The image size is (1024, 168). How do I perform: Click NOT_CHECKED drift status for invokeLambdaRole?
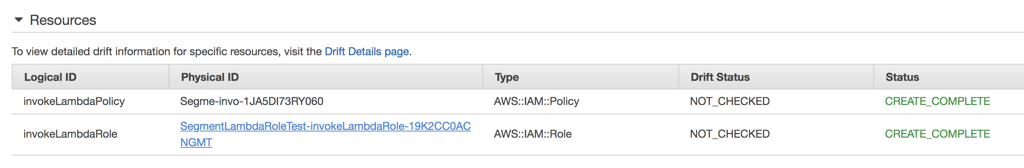[729, 134]
